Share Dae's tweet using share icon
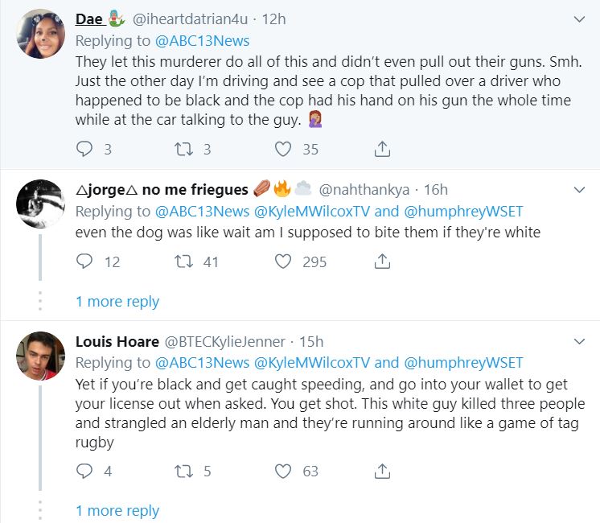This screenshot has height=523, width=600. tap(383, 149)
